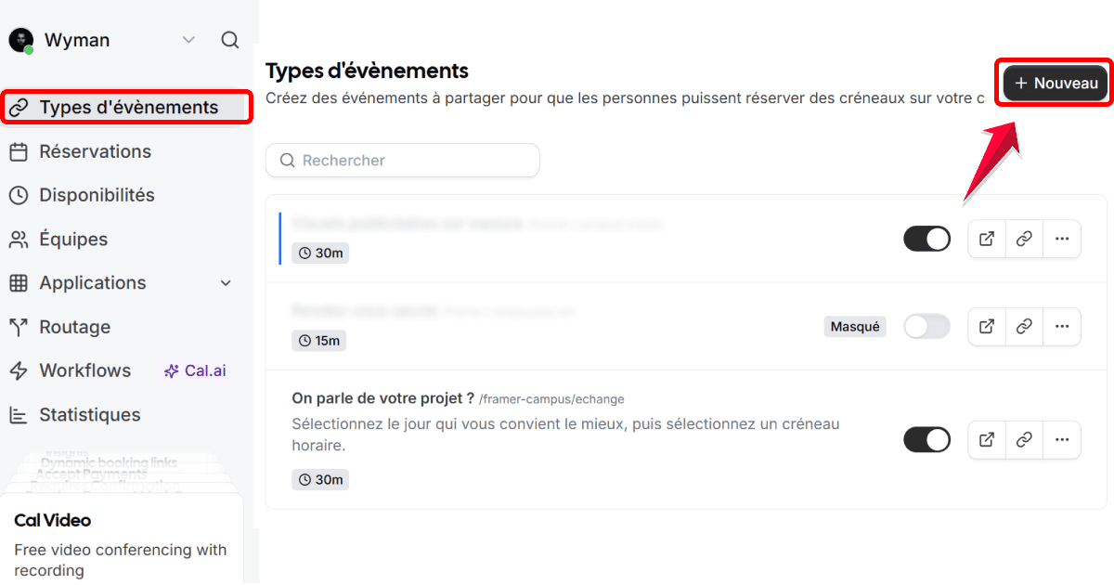Click in the Rechercher search field
This screenshot has height=585, width=1114.
pos(402,160)
